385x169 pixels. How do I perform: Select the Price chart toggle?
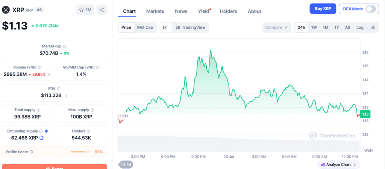click(x=126, y=27)
